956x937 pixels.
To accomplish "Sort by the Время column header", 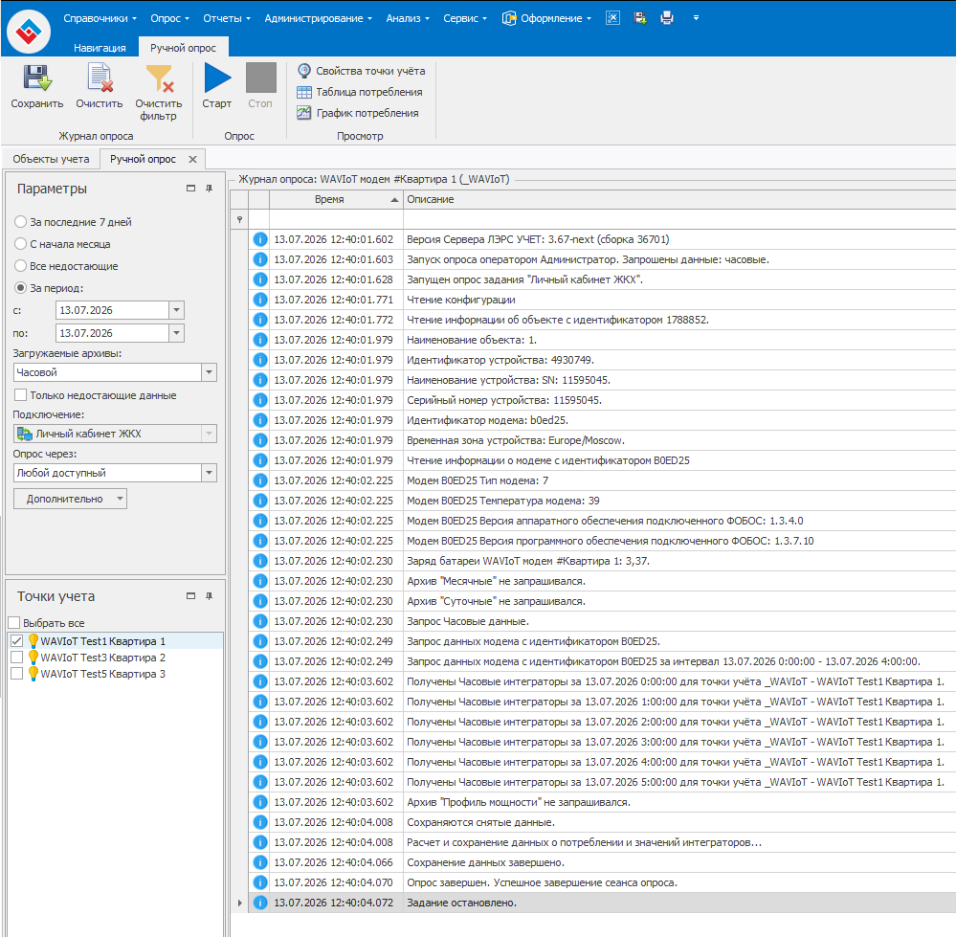I will (336, 199).
